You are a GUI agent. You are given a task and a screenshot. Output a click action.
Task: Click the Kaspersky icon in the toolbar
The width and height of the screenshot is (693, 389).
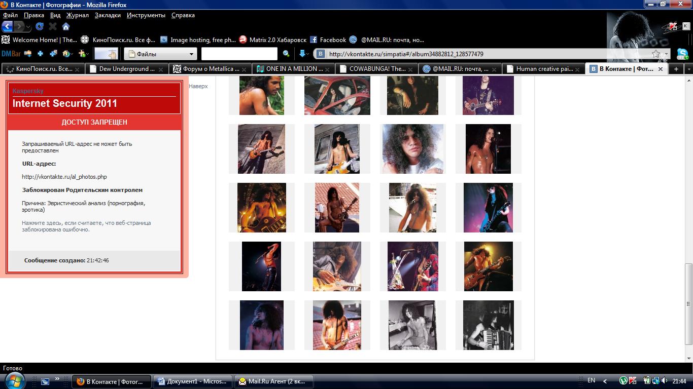(673, 26)
